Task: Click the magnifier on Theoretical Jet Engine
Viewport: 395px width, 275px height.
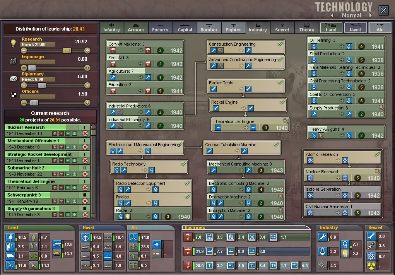Action: click(x=286, y=121)
